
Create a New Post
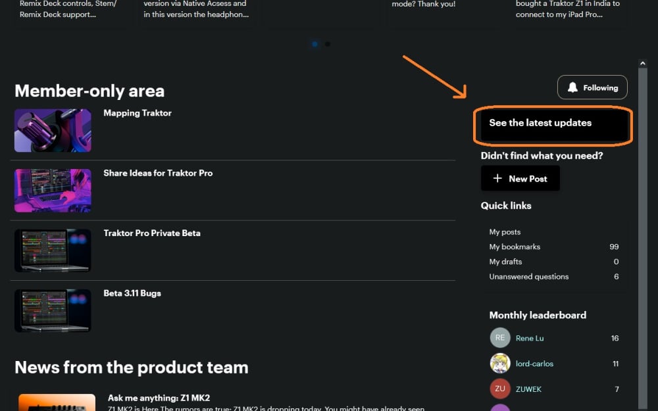520,178
